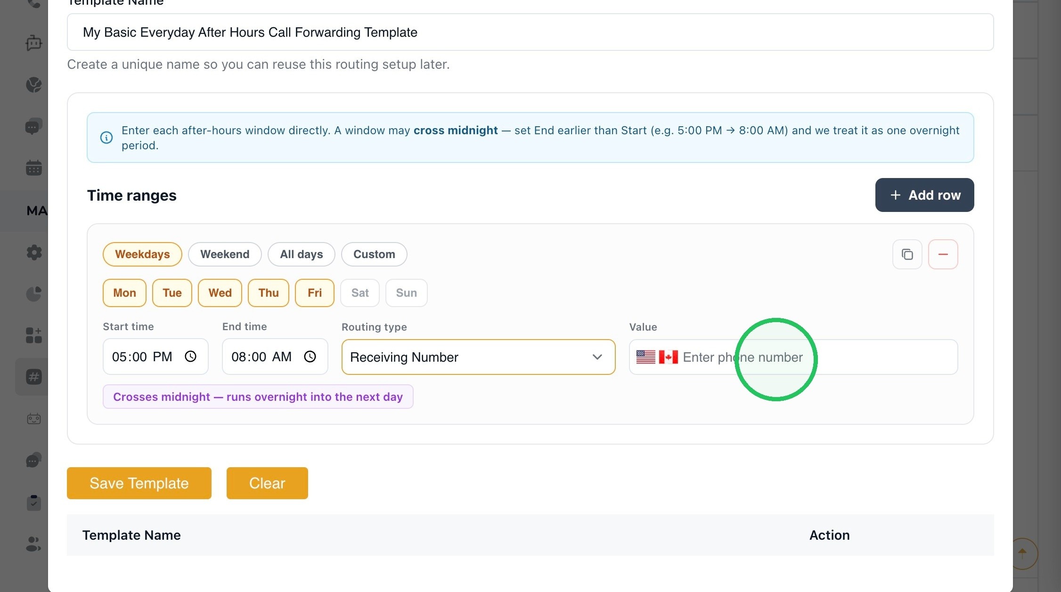Image resolution: width=1061 pixels, height=592 pixels.
Task: Open the Start time clock picker icon
Action: (190, 357)
